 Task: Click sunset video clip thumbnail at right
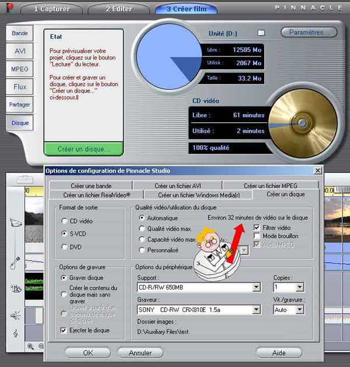tap(337, 220)
